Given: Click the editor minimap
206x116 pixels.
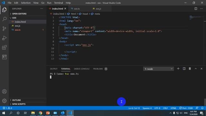Looking at the screenshot, I should coord(196,17).
